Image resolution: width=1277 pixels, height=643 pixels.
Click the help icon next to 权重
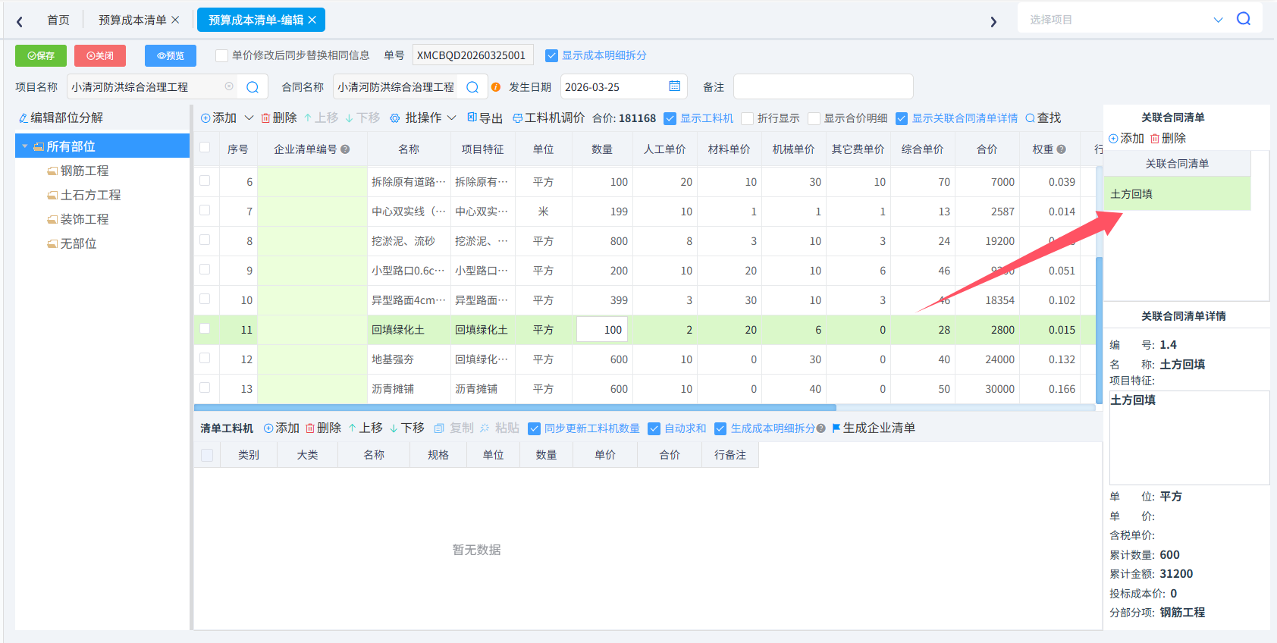tap(1062, 149)
